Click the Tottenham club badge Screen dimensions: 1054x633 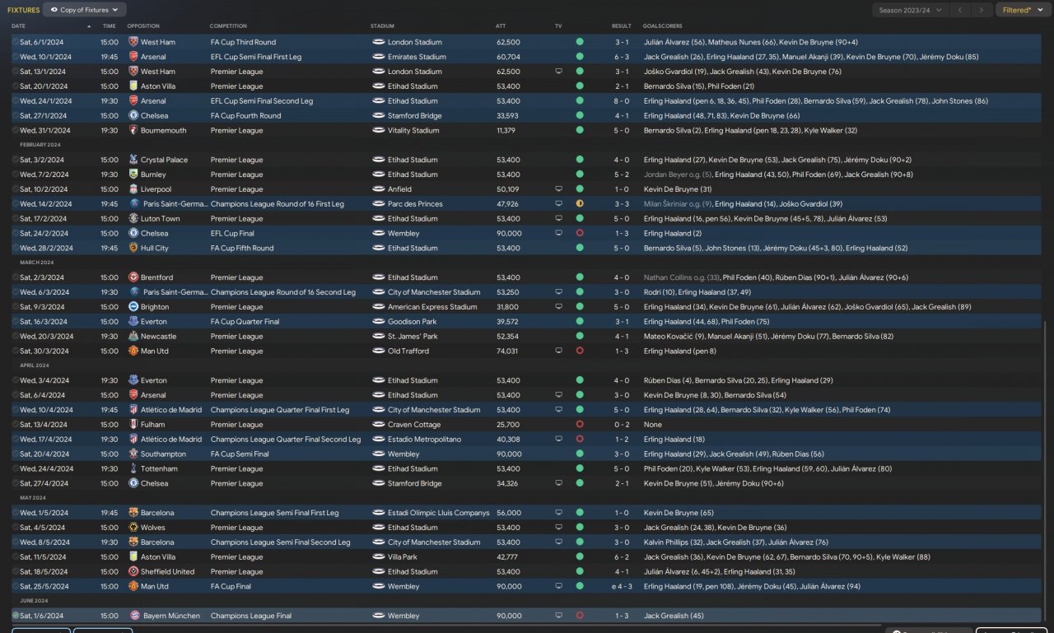133,469
